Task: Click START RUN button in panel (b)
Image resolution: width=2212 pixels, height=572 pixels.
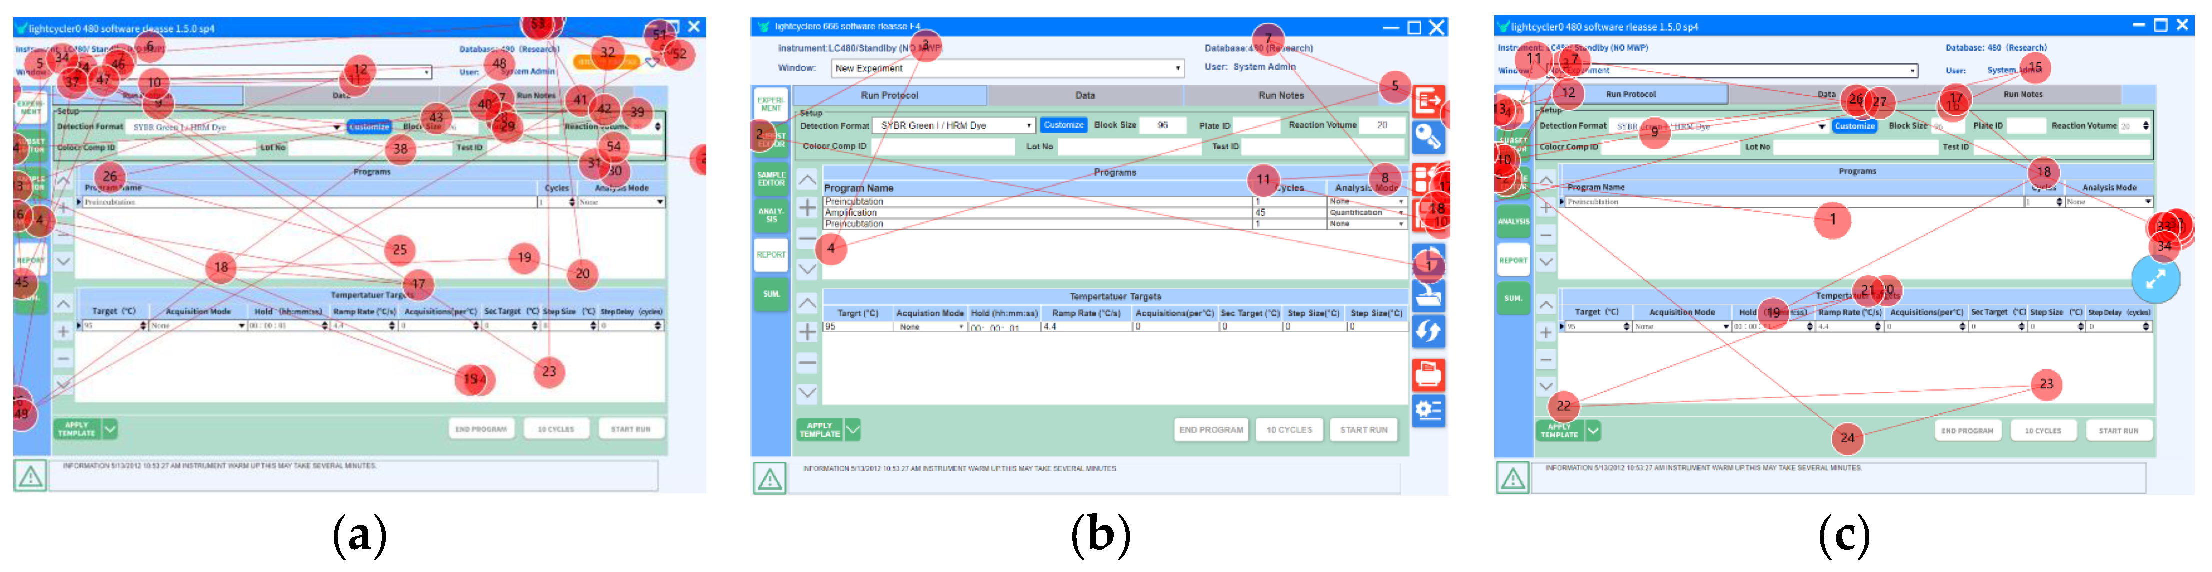Action: [x=1363, y=430]
